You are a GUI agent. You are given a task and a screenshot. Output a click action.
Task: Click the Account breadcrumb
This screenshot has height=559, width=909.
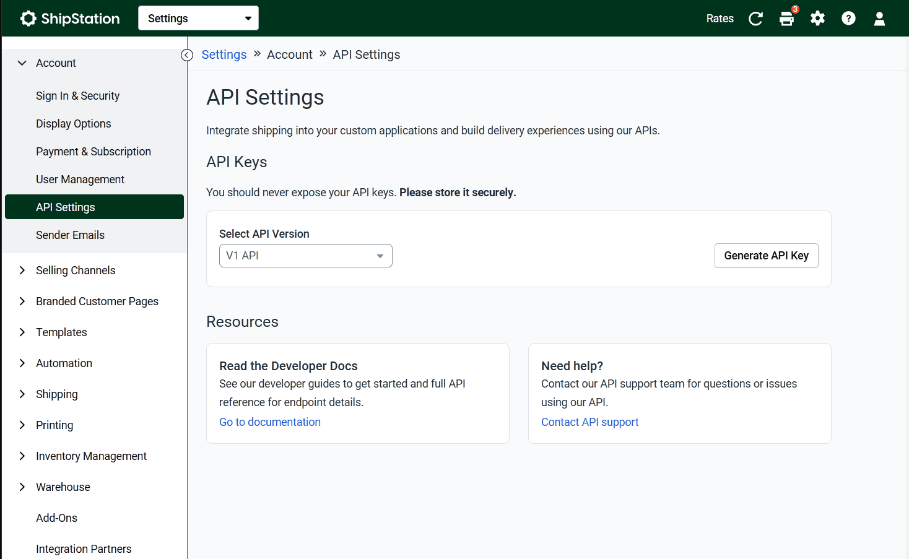point(290,54)
